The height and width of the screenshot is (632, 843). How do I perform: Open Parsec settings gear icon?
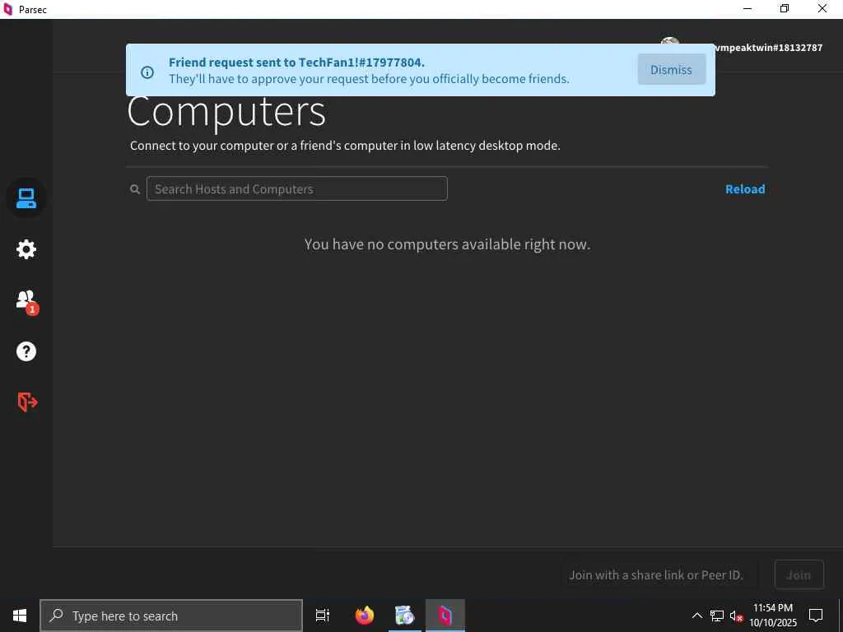tap(26, 249)
